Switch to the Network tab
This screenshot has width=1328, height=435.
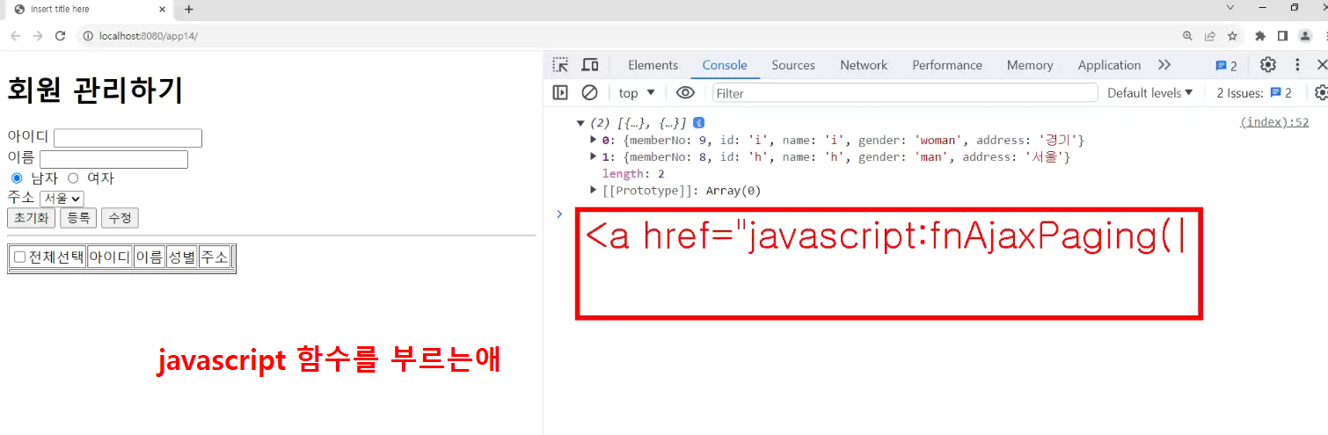(864, 65)
